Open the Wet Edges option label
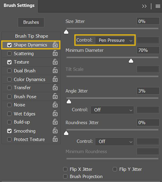 click(25, 114)
